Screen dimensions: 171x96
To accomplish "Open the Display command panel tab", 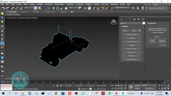I will (139, 19).
